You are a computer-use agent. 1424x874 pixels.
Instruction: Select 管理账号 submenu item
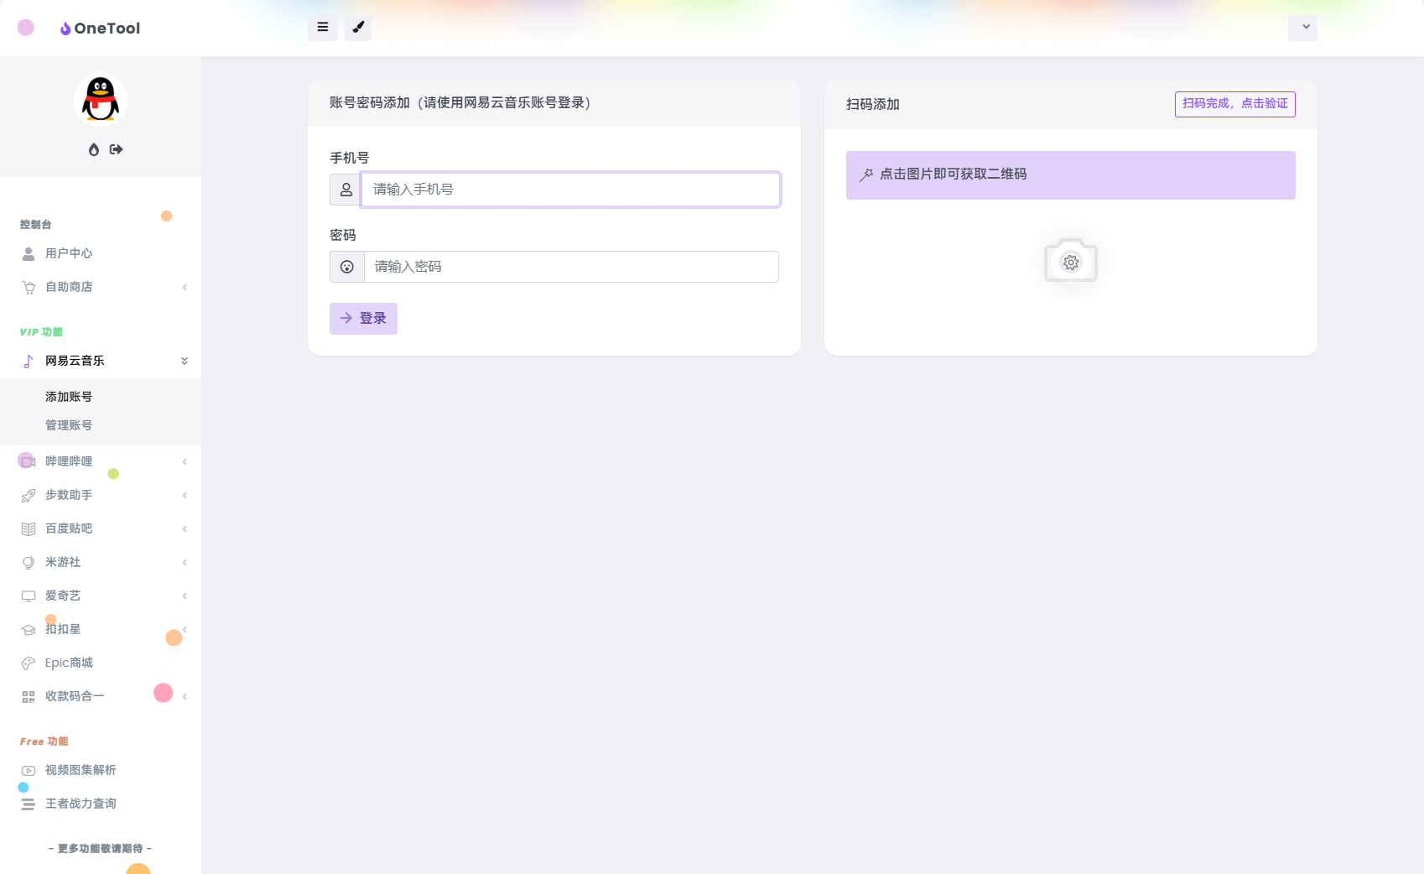pyautogui.click(x=69, y=425)
